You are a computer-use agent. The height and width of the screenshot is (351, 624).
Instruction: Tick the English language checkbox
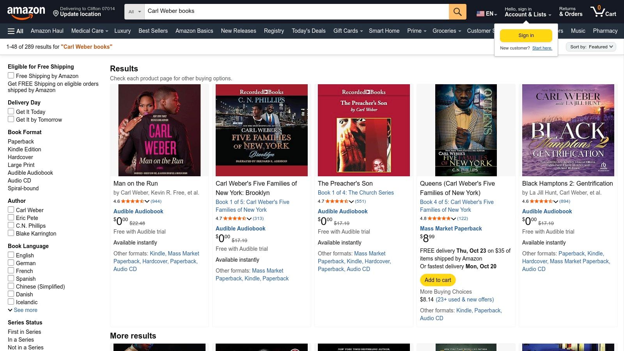point(11,255)
